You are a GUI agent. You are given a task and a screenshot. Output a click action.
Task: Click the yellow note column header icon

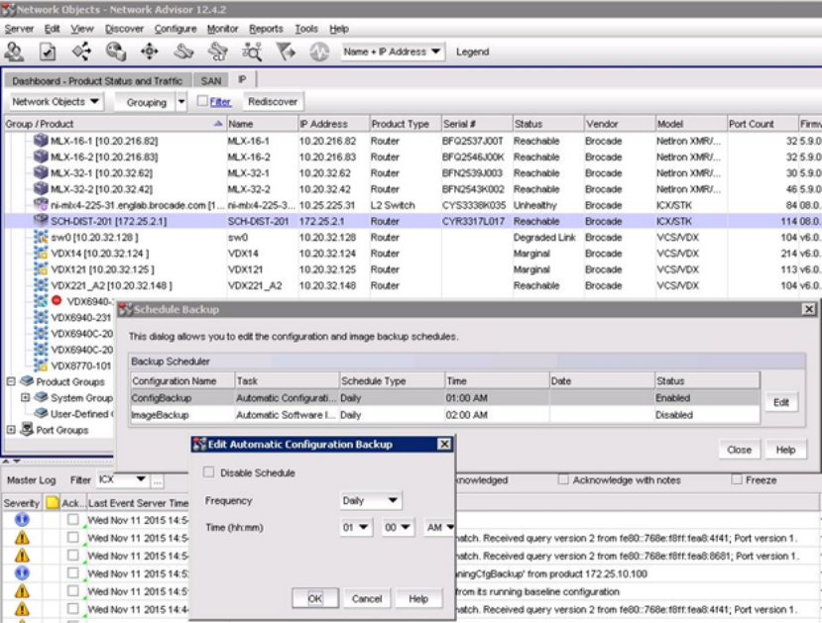tap(52, 502)
